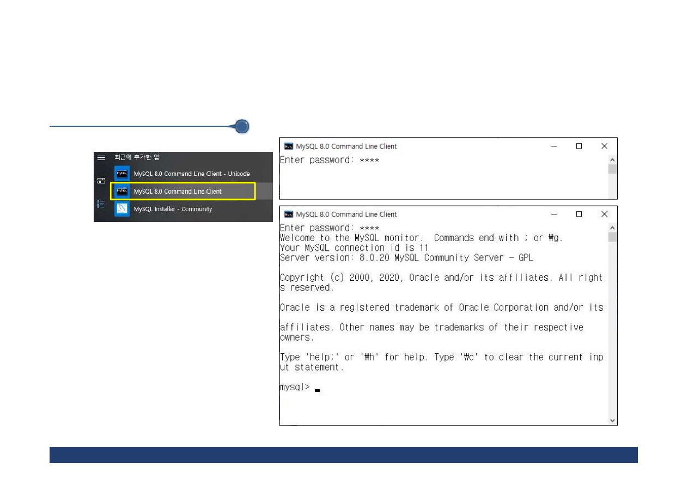
Task: Close the upper MySQL Command Line window
Action: [604, 146]
